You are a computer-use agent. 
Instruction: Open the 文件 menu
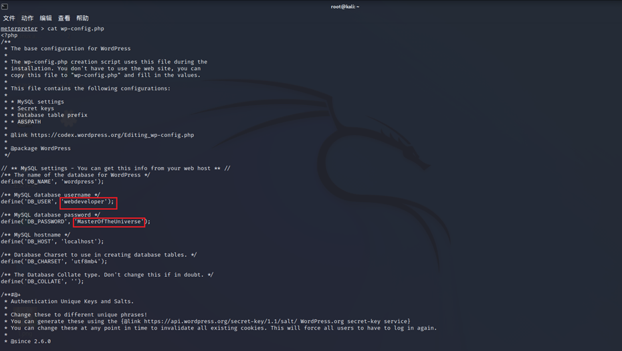(x=9, y=18)
